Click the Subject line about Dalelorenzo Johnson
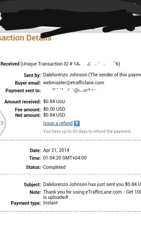 92,184
